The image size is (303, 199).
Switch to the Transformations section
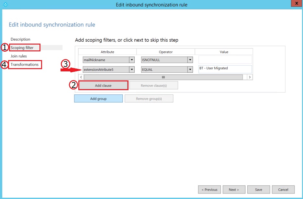25,65
